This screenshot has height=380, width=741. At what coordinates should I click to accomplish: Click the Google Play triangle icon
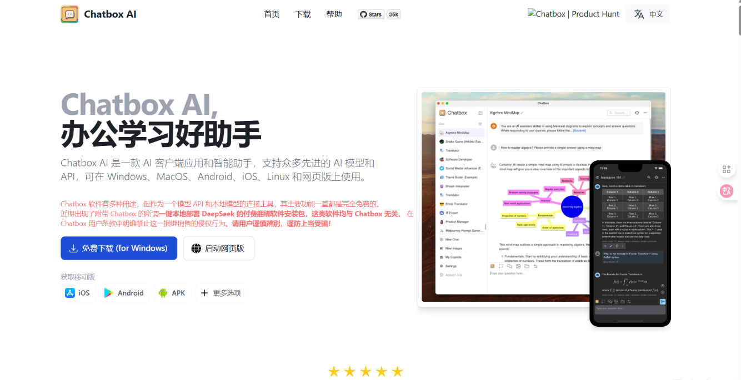pos(109,293)
